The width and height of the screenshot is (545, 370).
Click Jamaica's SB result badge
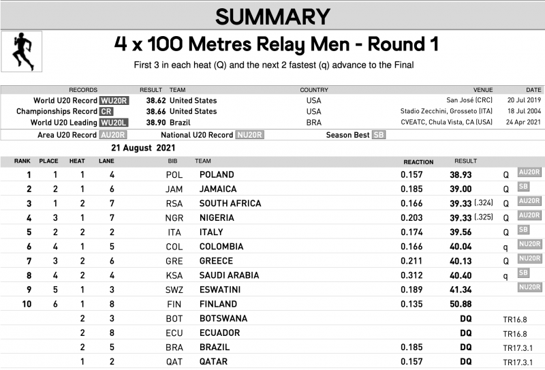tap(523, 187)
